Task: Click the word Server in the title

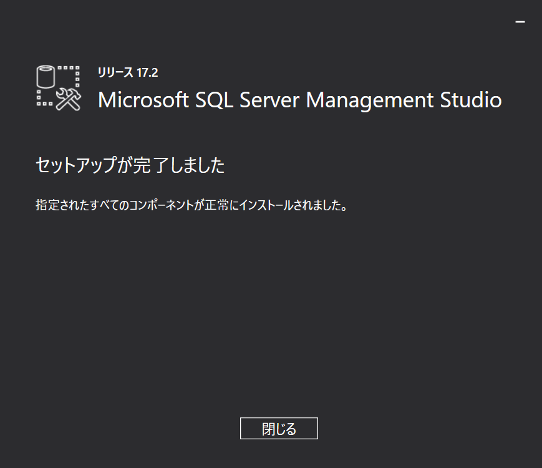Action: tap(269, 100)
